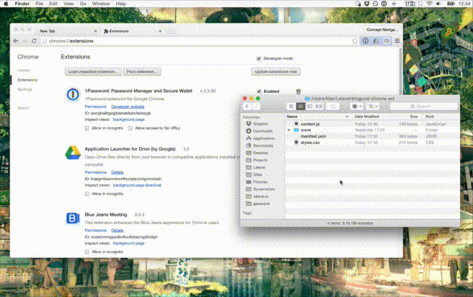Open 1Password Developer website link
The width and height of the screenshot is (473, 297).
click(x=128, y=107)
